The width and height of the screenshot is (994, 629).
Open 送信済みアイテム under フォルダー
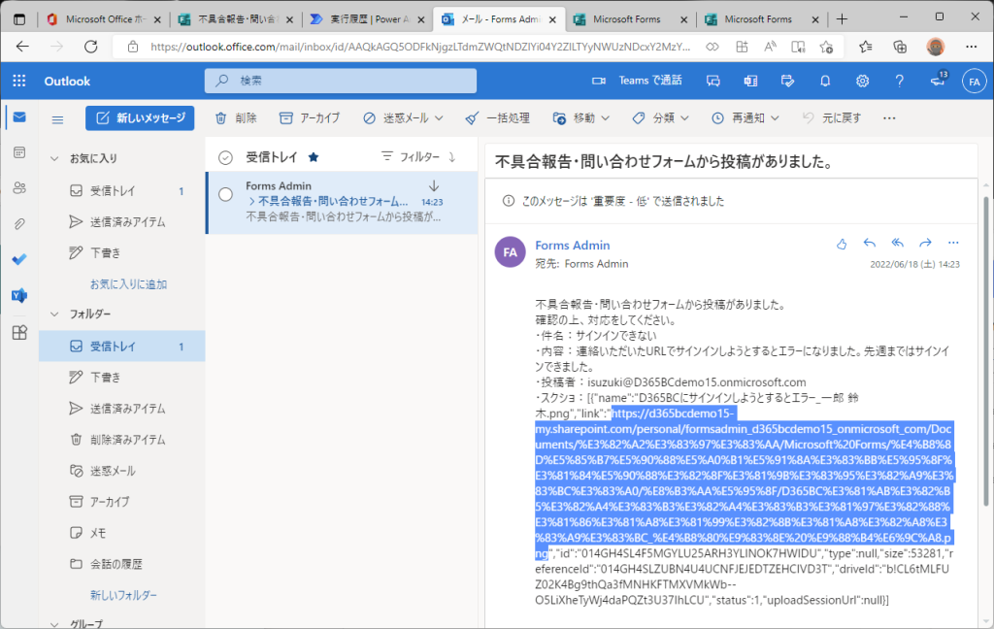click(121, 409)
